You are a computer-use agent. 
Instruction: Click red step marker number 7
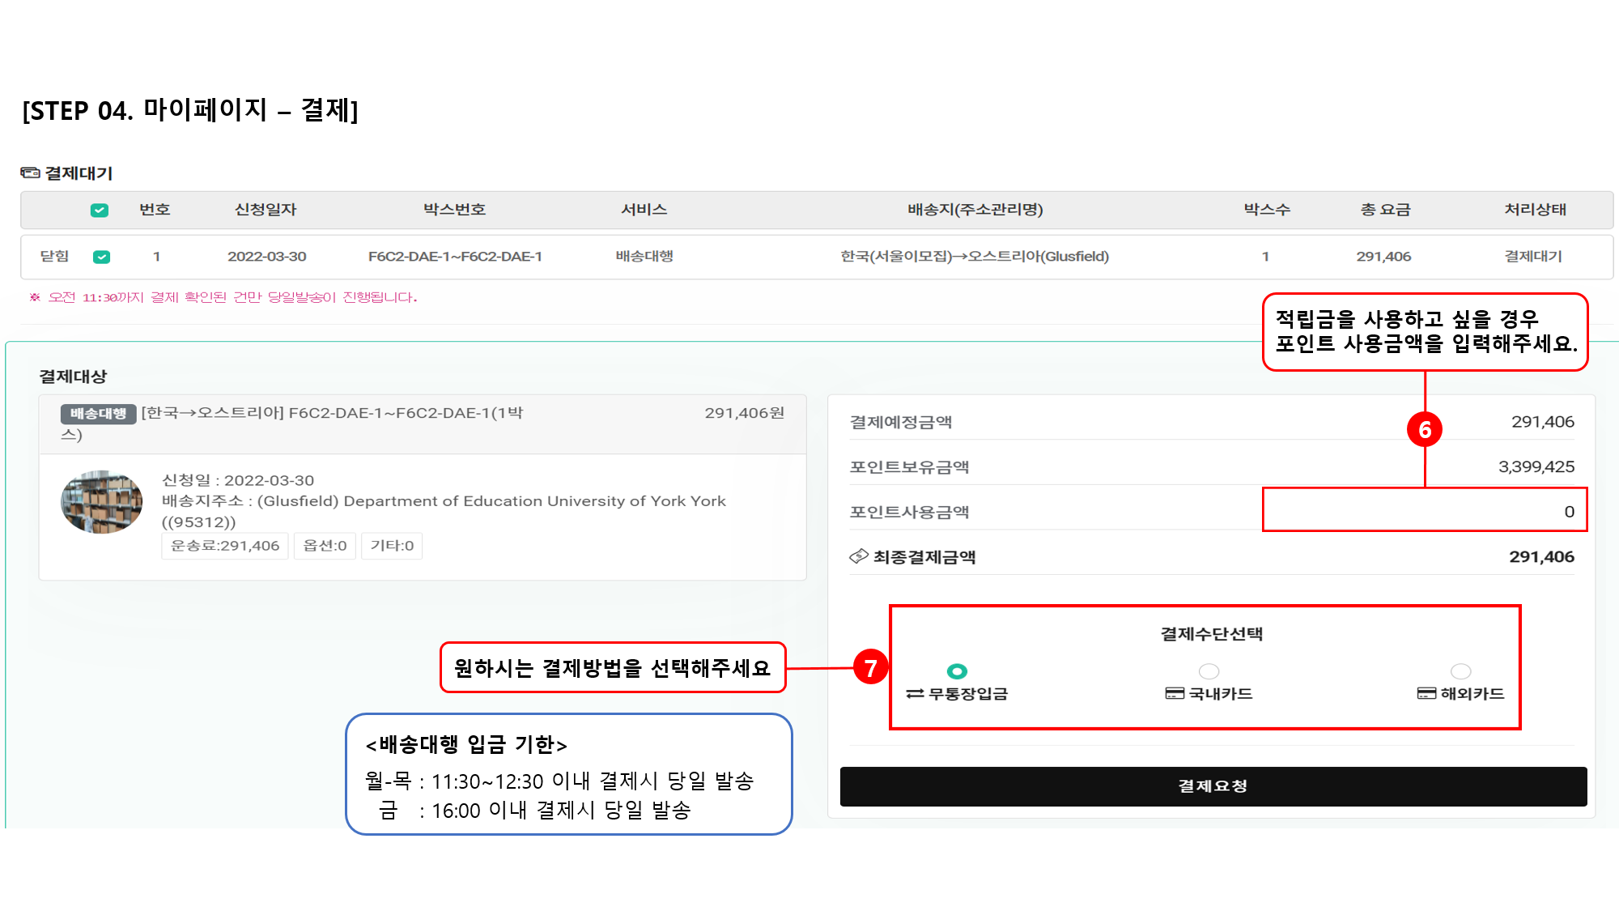click(870, 668)
